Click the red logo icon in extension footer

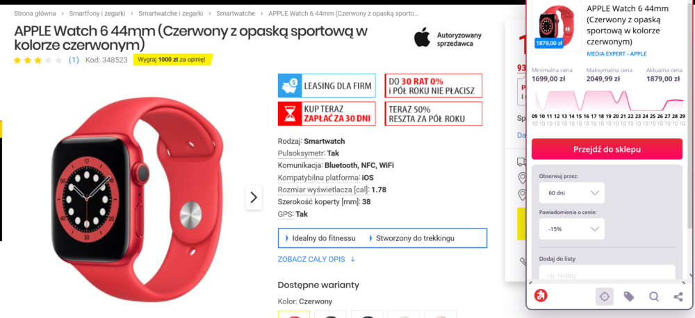coord(540,295)
